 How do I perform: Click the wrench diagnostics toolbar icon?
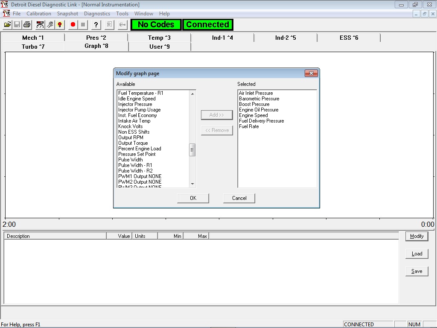pos(50,24)
